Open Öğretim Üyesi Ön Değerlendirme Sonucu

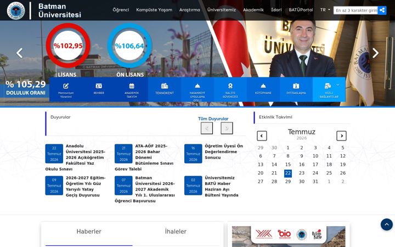pyautogui.click(x=224, y=151)
